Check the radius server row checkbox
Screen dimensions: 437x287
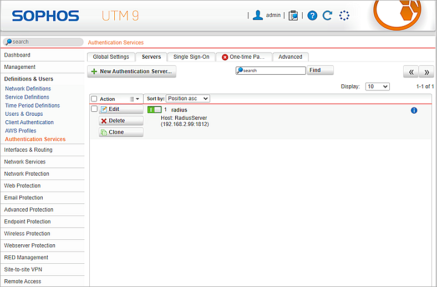(94, 109)
